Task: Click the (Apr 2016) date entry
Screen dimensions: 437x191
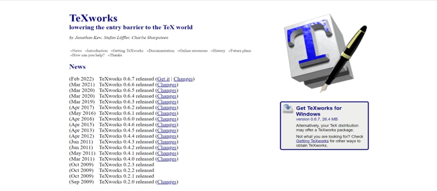Action: coord(82,119)
